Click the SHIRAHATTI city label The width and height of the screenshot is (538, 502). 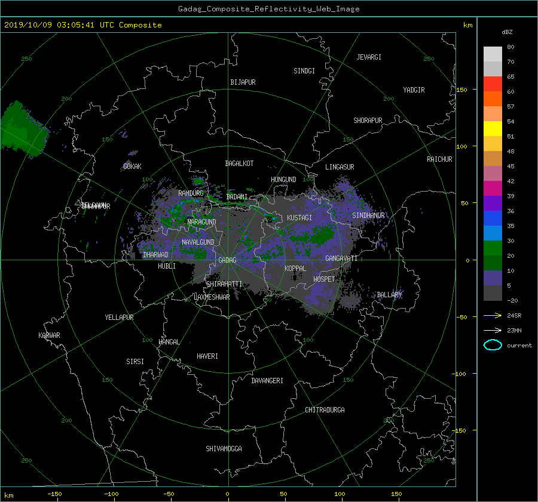click(x=224, y=284)
